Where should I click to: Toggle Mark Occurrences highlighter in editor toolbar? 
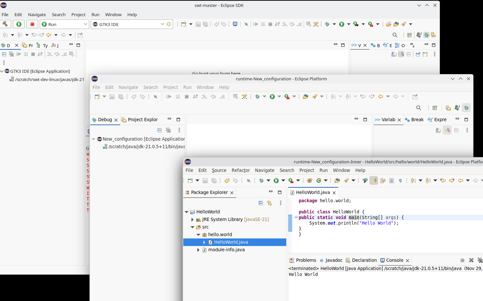pyautogui.click(x=374, y=180)
